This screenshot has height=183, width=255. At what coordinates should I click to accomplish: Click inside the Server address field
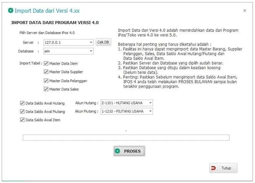[65, 42]
